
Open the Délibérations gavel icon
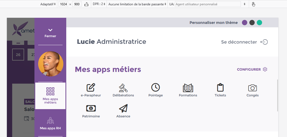123,88
